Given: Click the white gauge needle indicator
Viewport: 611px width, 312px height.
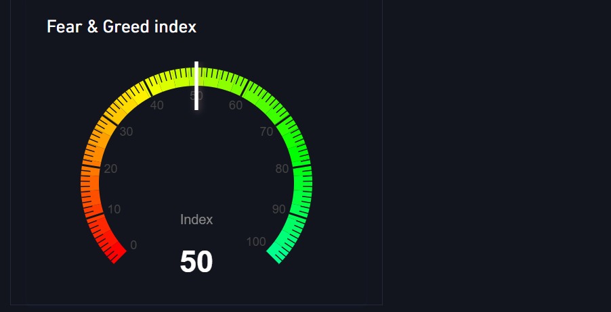Looking at the screenshot, I should (196, 86).
